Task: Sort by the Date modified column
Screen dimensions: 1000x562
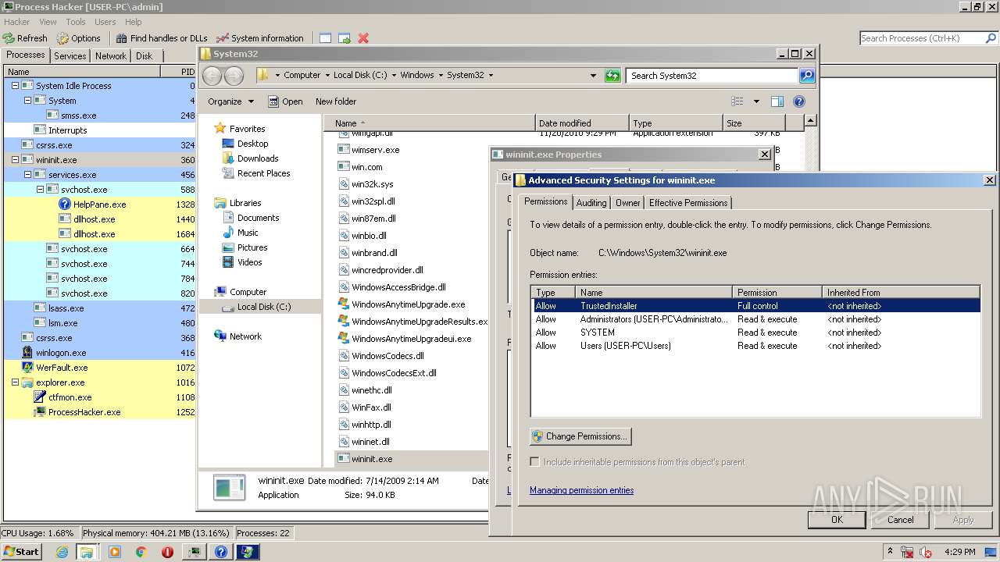Action: (582, 123)
